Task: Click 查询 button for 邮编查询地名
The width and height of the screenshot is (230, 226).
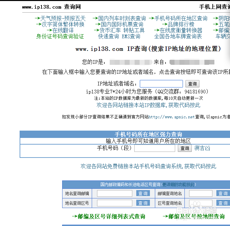Action: click(x=223, y=193)
